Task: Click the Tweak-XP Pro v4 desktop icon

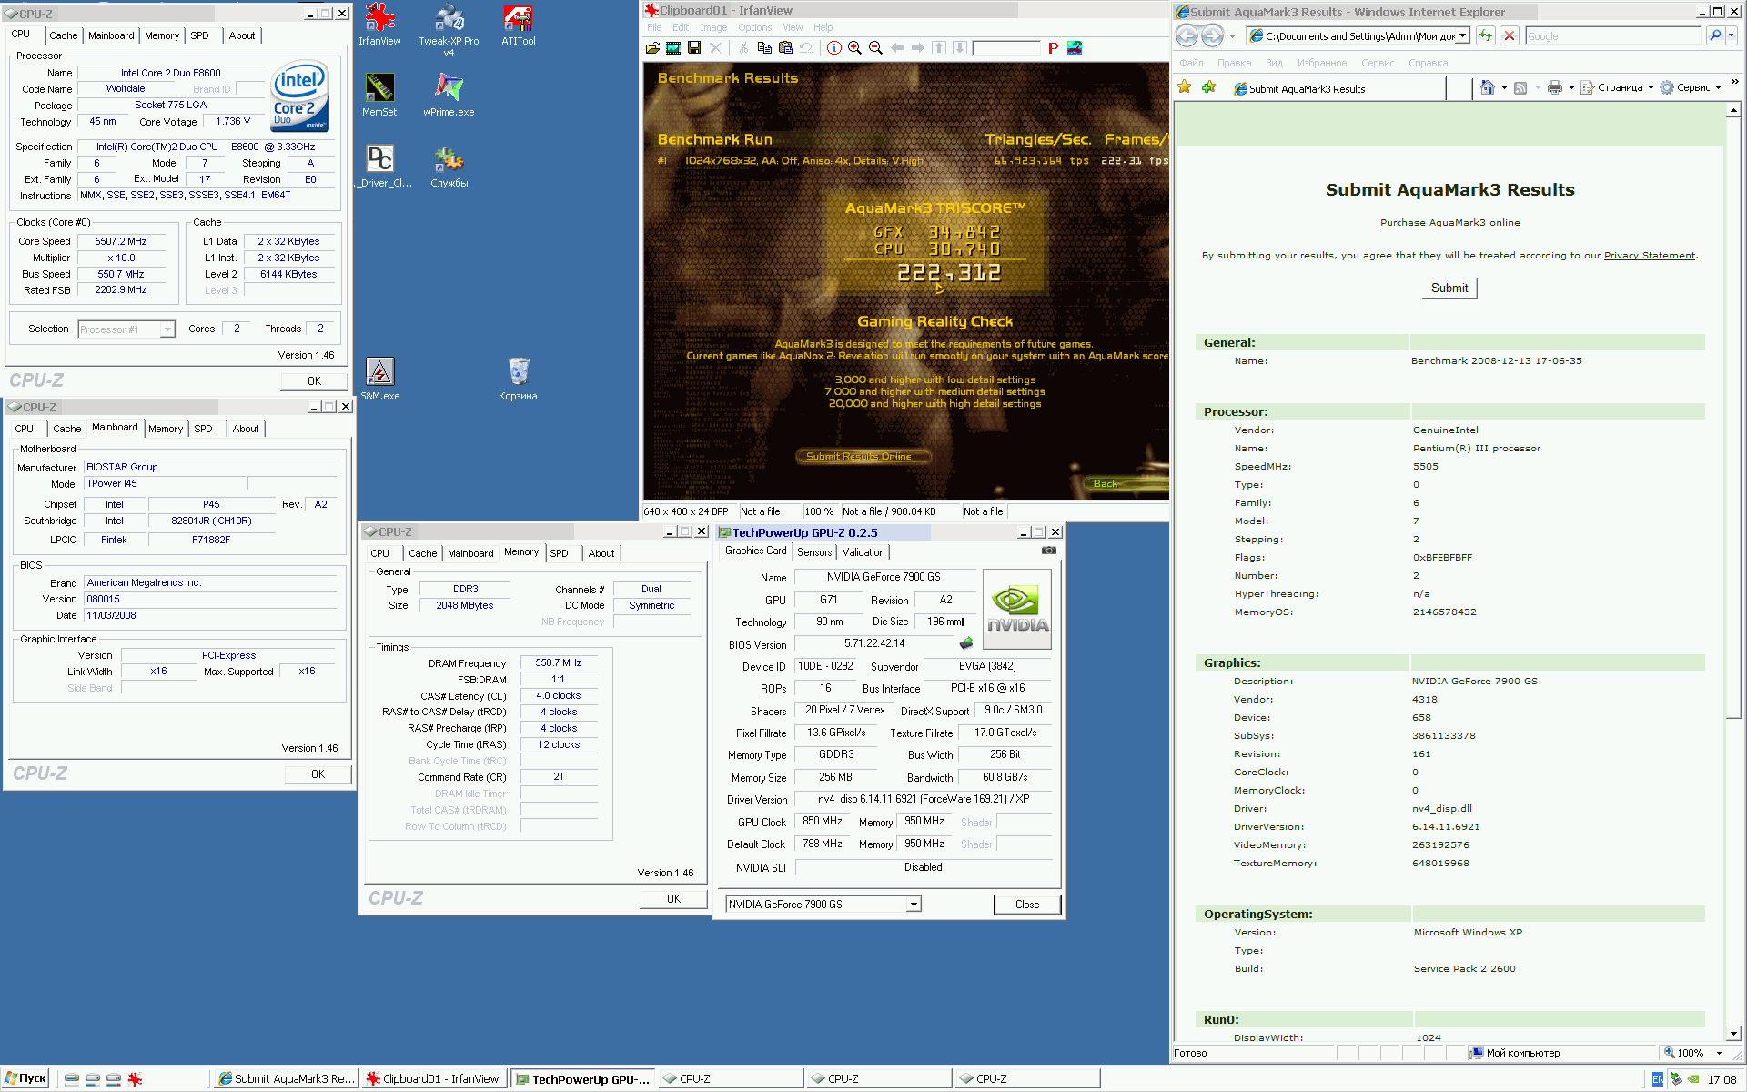Action: [x=449, y=30]
